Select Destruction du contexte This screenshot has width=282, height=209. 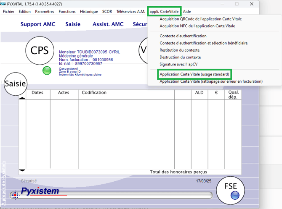[x=180, y=57]
